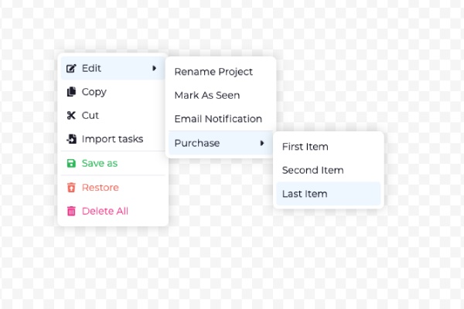This screenshot has width=464, height=309.
Task: Expand the Purchase submenu arrow
Action: tap(262, 143)
